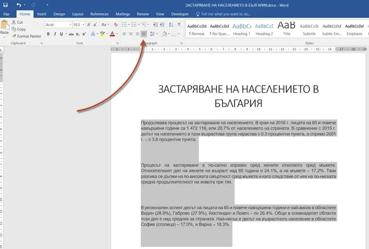The image size is (369, 249).
Task: Open the Borders button
Action: [174, 34]
